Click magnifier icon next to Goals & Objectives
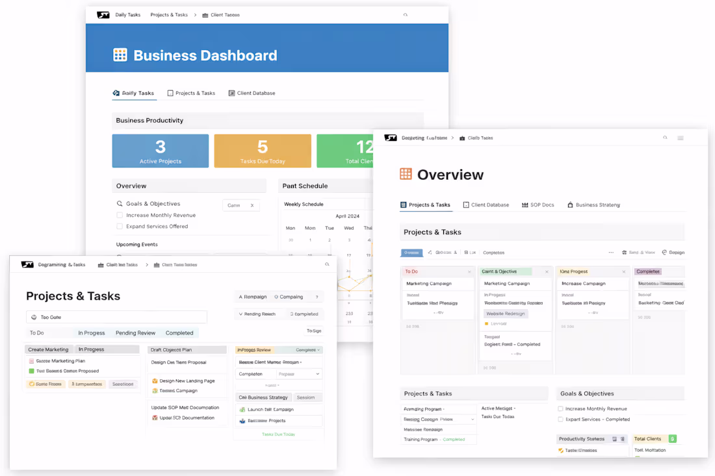 tap(120, 204)
